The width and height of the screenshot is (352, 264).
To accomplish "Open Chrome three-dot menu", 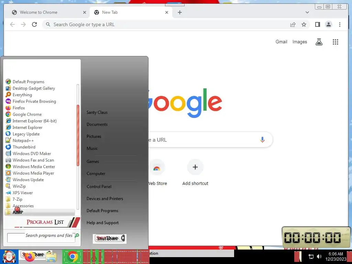I will pyautogui.click(x=340, y=24).
